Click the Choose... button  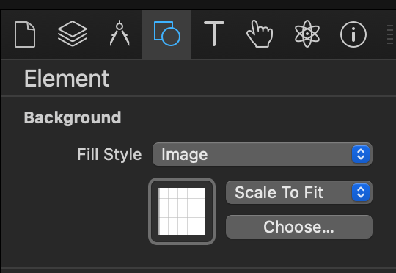click(x=299, y=227)
